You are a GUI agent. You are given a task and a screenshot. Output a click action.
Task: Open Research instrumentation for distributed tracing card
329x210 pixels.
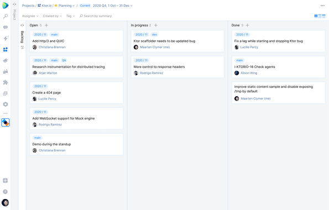(76, 67)
